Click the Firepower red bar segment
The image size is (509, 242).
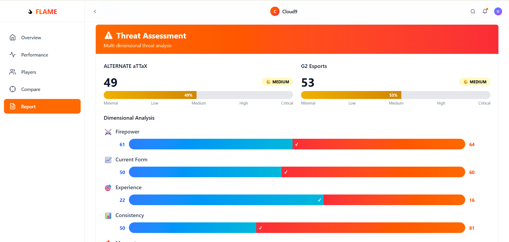pos(379,144)
